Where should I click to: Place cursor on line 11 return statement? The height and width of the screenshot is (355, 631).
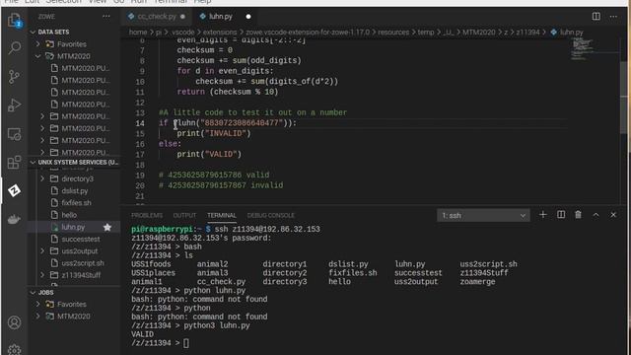[228, 92]
